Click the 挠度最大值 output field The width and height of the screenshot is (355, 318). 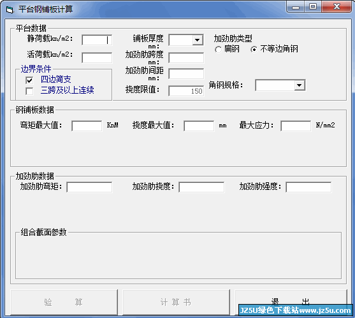[199, 126]
